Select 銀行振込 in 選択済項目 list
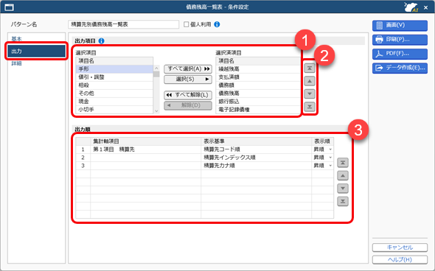This screenshot has width=435, height=271. pyautogui.click(x=258, y=102)
